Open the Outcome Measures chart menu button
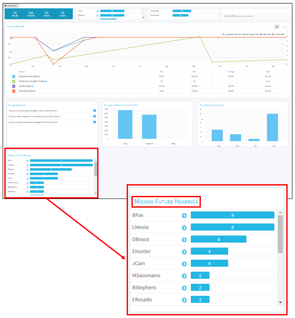The image size is (295, 318). (276, 27)
